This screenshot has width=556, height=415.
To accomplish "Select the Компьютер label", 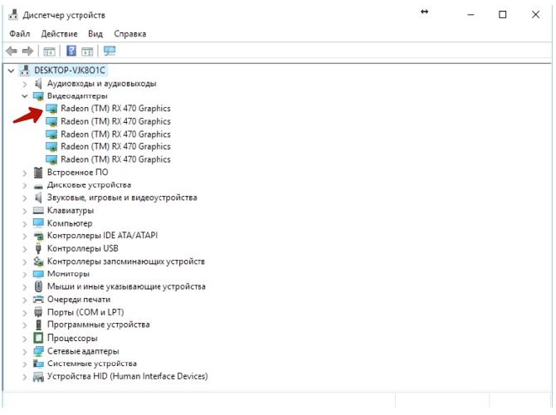I will tap(70, 223).
